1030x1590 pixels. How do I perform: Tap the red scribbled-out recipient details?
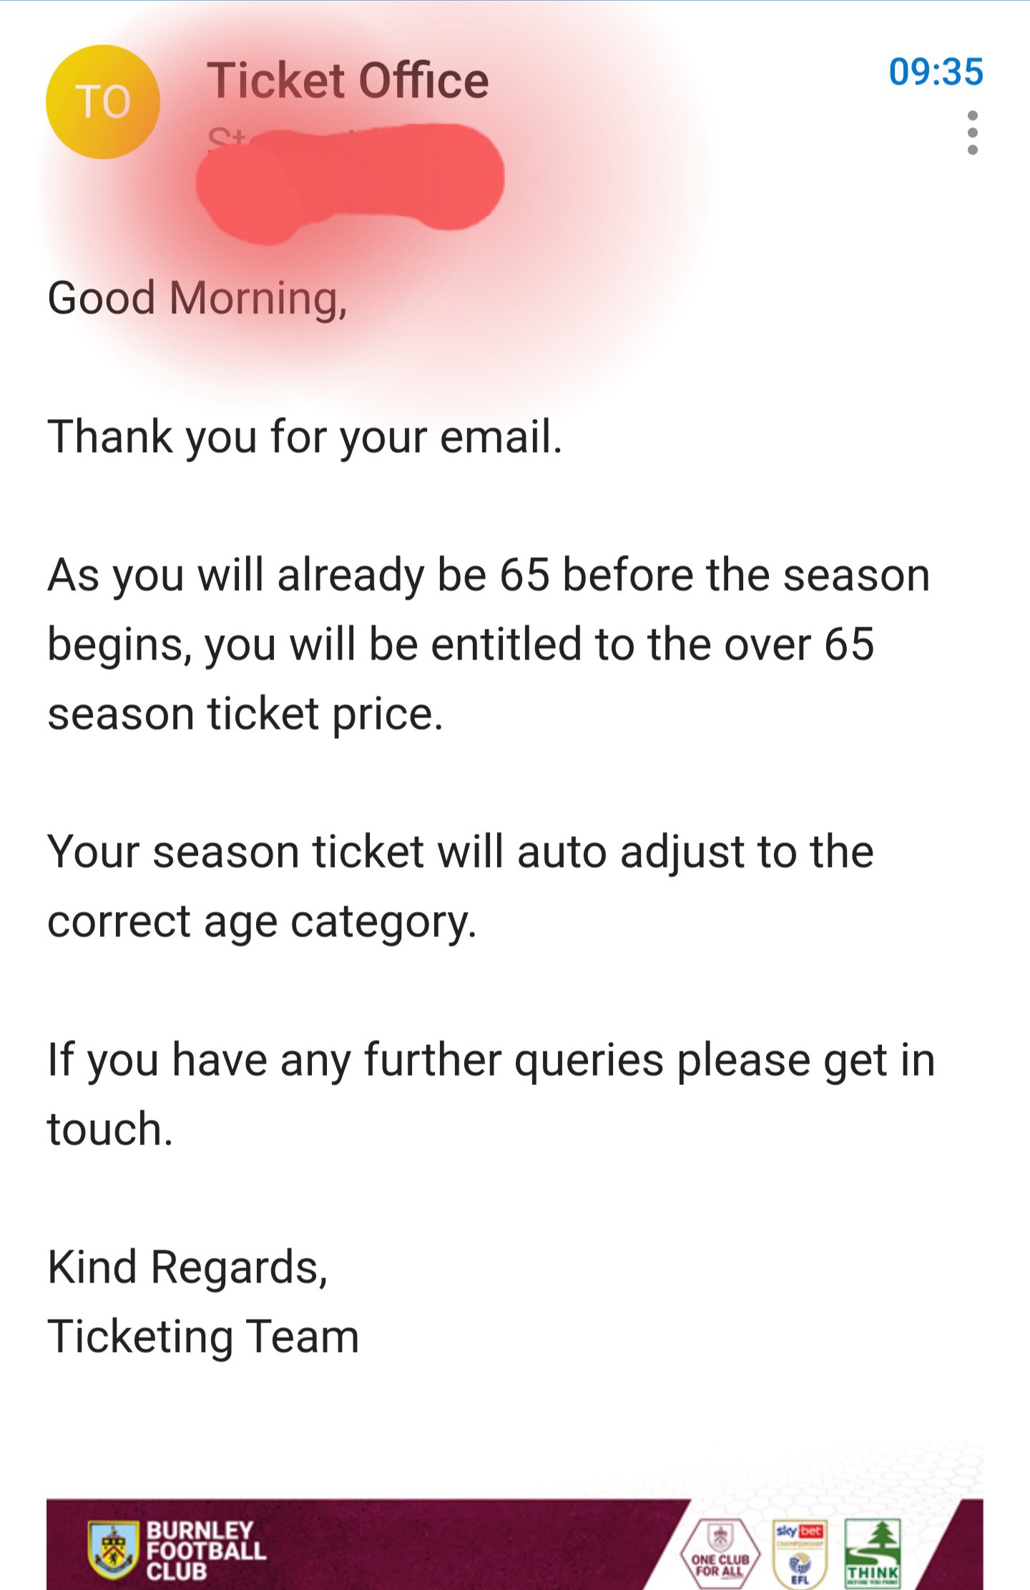(349, 180)
